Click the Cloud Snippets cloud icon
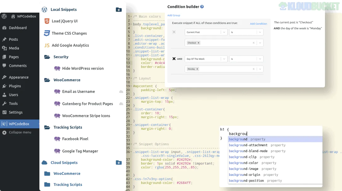 [44, 163]
